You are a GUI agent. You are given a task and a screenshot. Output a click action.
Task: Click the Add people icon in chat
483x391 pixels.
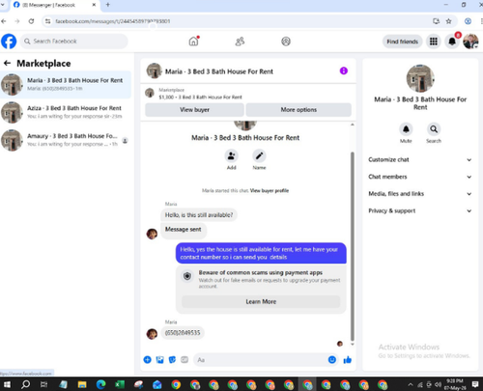(231, 156)
